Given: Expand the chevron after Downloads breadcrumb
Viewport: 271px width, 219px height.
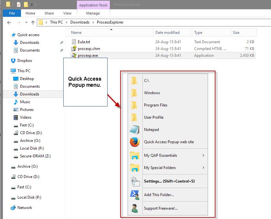Looking at the screenshot, I should click(93, 23).
